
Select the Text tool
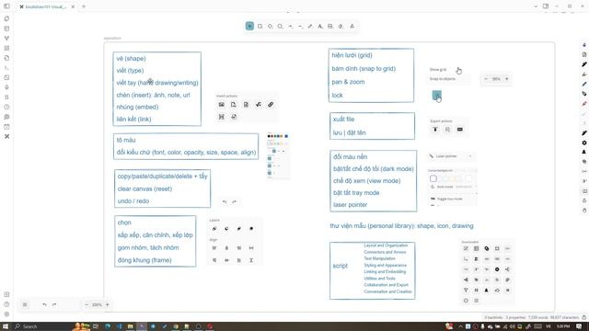(320, 27)
